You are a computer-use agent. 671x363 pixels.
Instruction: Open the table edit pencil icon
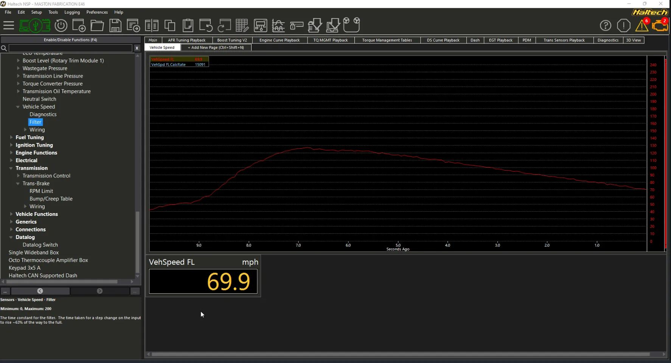click(242, 26)
